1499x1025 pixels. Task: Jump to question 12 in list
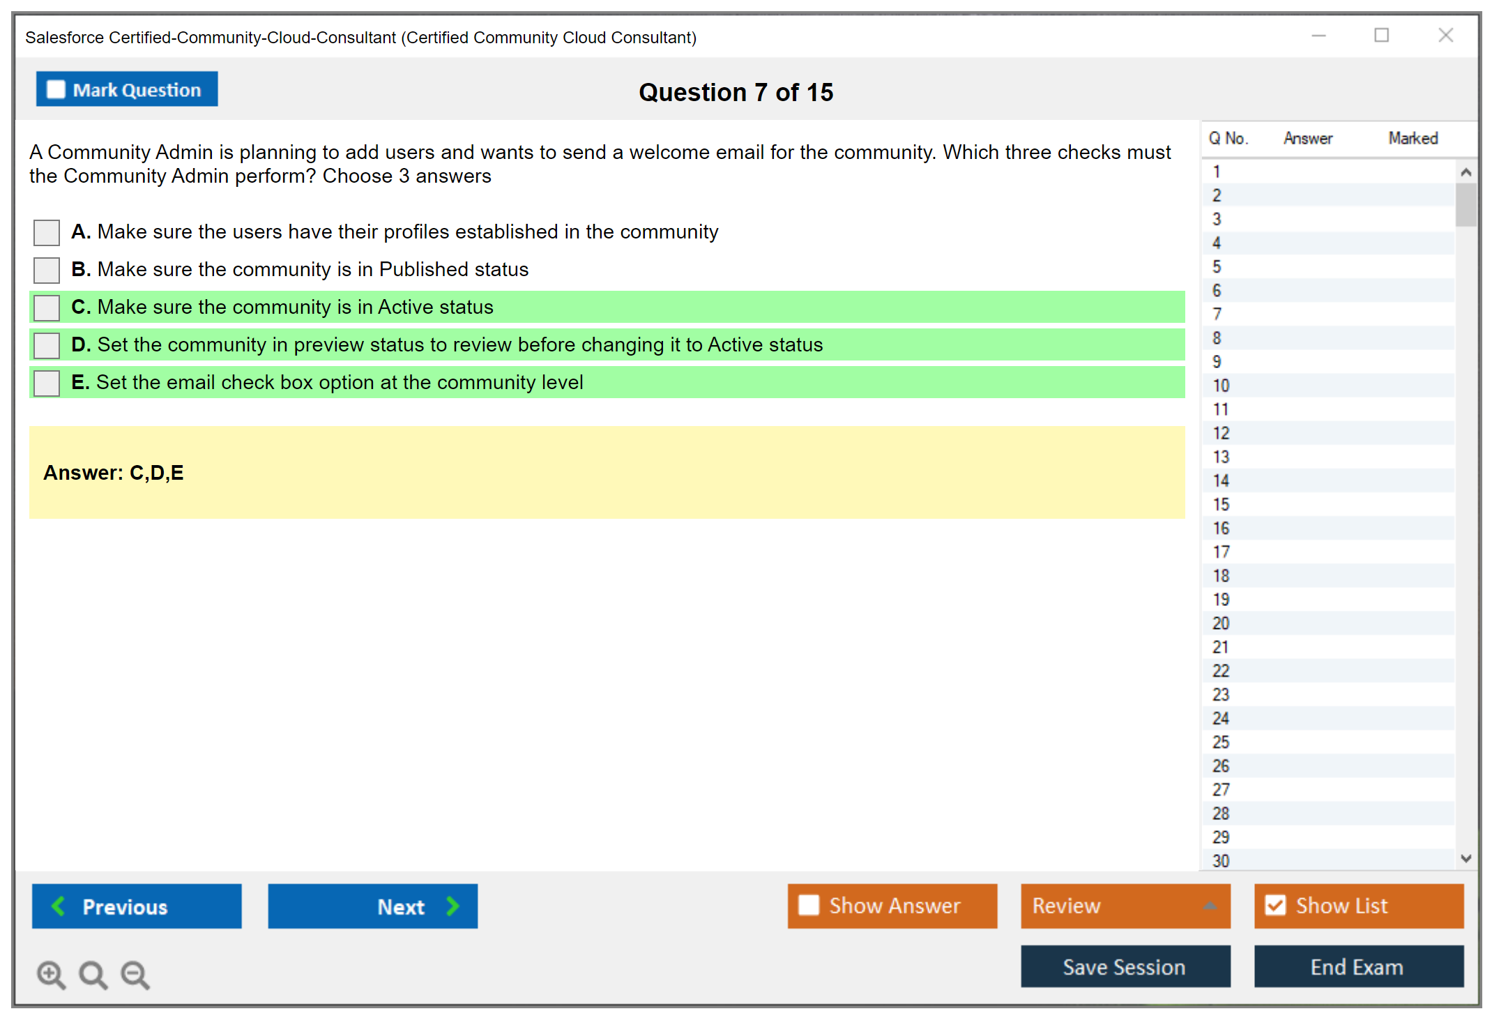click(x=1221, y=433)
